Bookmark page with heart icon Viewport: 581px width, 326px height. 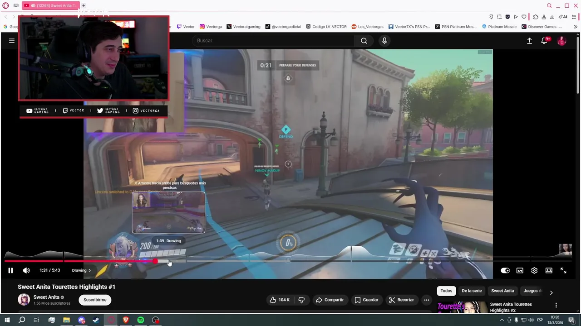click(524, 17)
